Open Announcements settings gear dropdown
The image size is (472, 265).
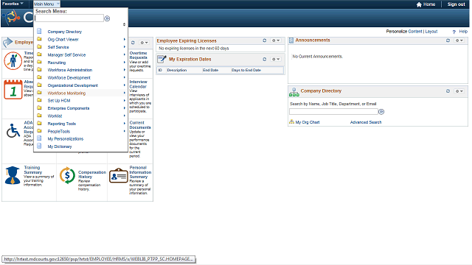459,40
